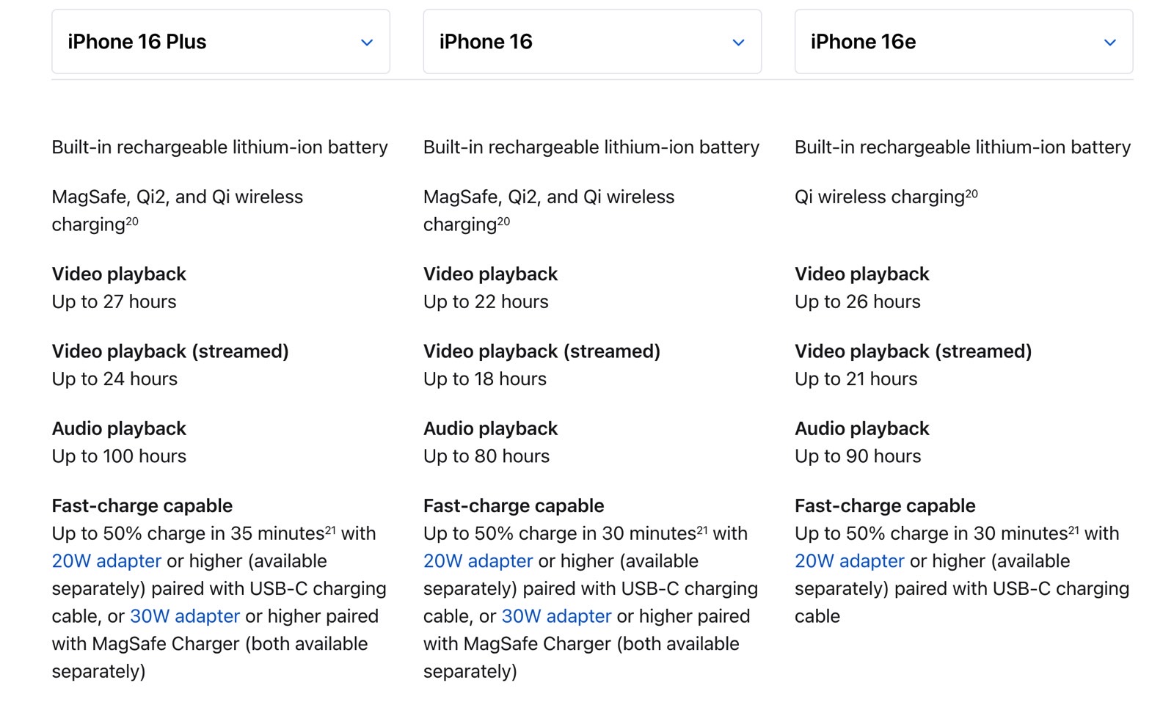
Task: Click footnote 21 after '35 minutes' text
Action: (330, 530)
